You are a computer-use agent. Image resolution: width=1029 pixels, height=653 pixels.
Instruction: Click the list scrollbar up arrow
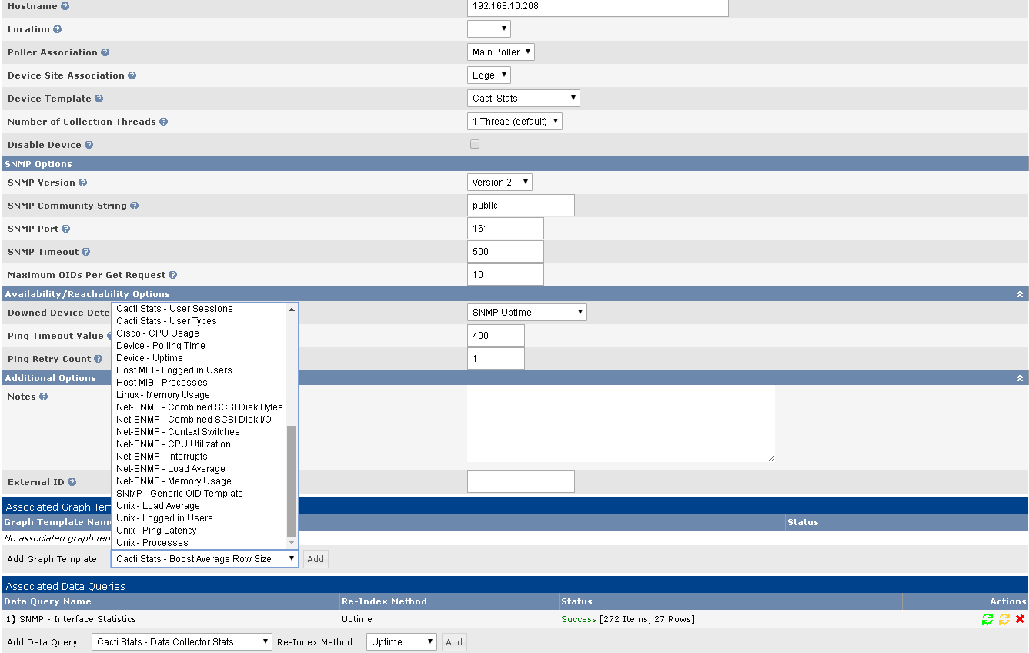(x=292, y=309)
